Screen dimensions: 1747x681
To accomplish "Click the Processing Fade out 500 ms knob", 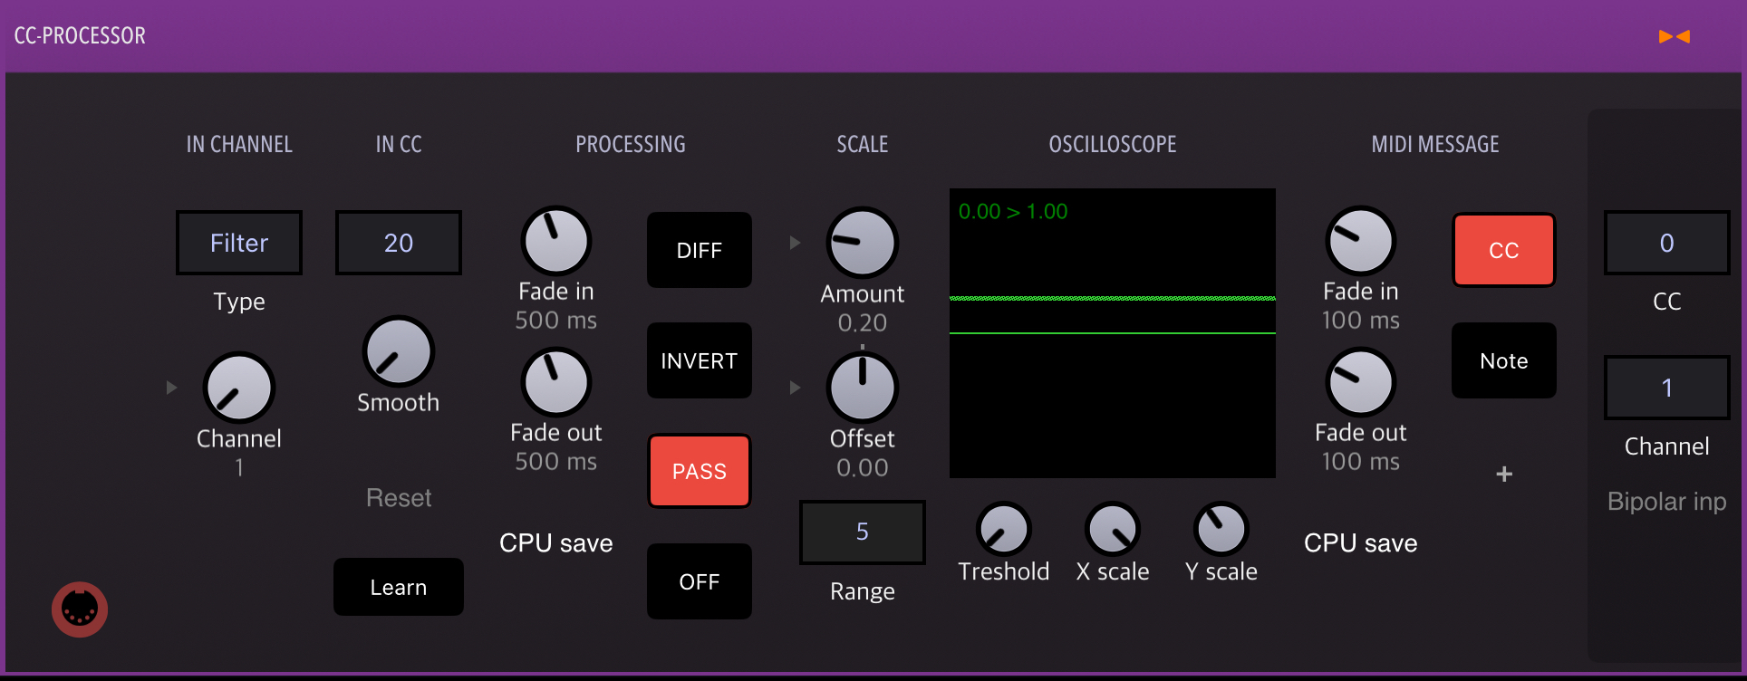I will pos(556,382).
